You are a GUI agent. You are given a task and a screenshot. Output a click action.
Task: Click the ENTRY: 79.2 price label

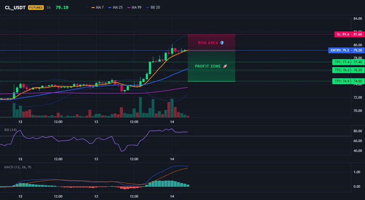[x=339, y=50]
